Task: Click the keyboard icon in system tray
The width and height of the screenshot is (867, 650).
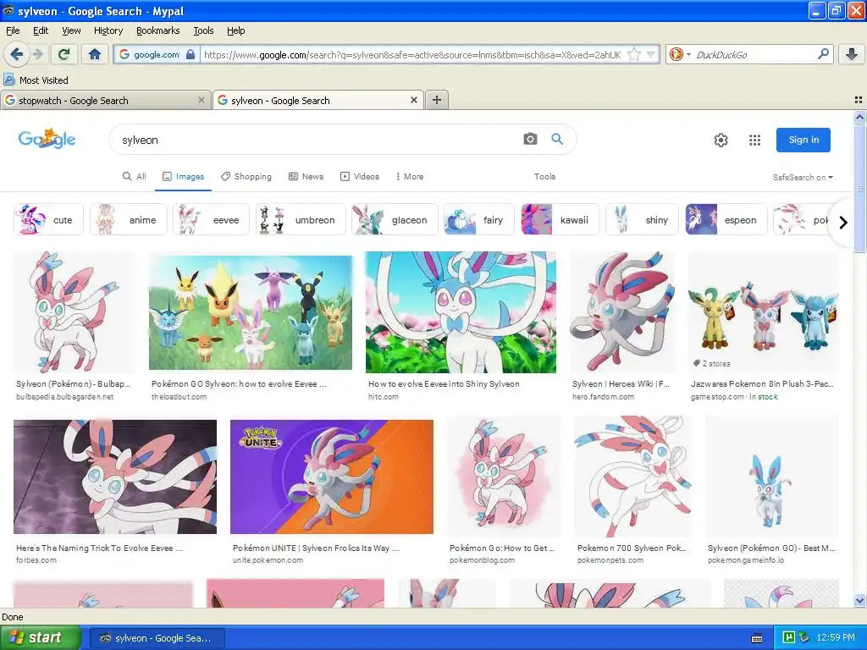Action: pos(757,638)
